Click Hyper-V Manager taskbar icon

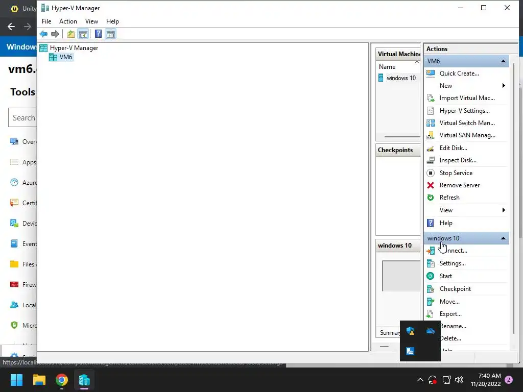(x=84, y=380)
